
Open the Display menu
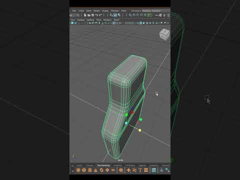(x=105, y=11)
